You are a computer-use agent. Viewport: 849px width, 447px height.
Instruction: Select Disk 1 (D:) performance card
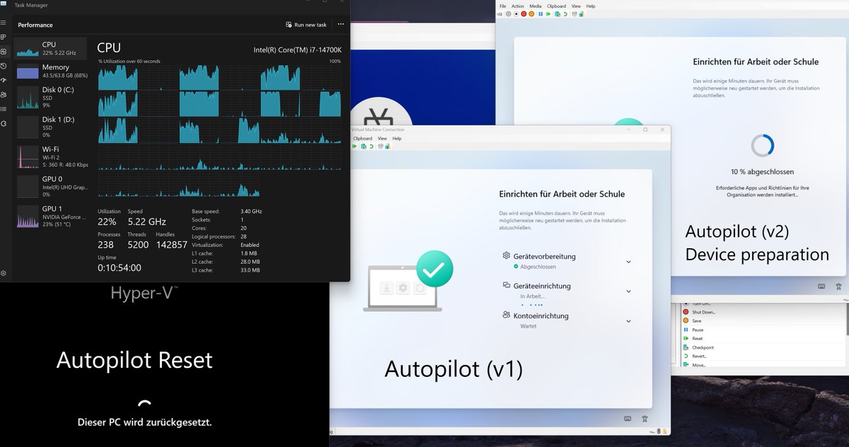pos(52,127)
